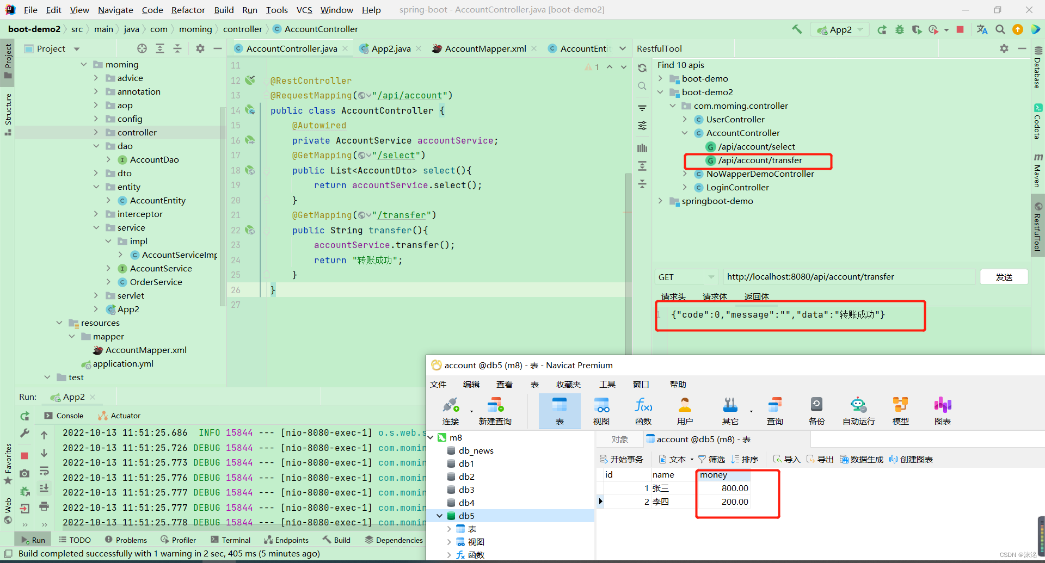Click the rerun icon in Run panel

coord(24,416)
